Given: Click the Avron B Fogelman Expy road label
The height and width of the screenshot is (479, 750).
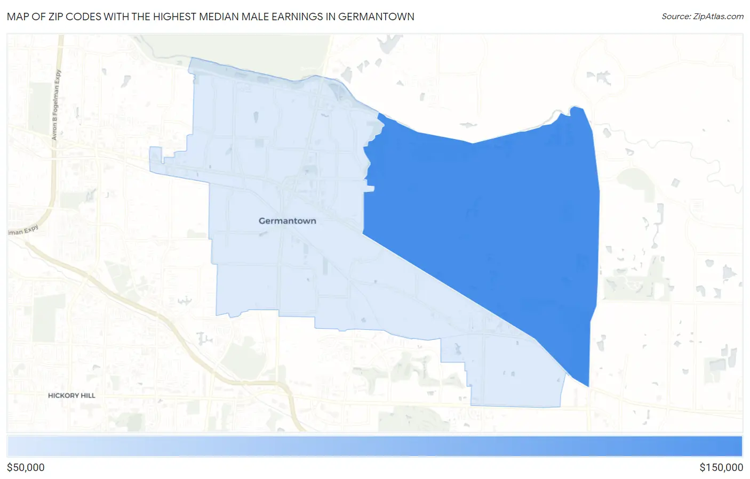Looking at the screenshot, I should coord(56,105).
